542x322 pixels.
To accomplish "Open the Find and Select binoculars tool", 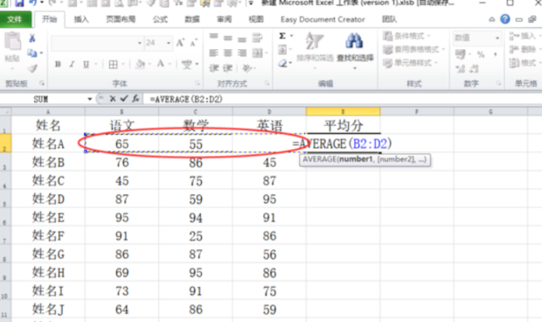I will tap(355, 47).
